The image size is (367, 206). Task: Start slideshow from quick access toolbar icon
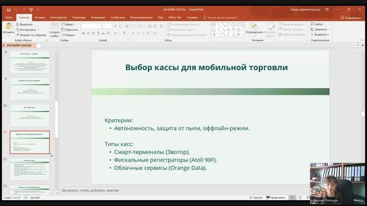pos(31,10)
